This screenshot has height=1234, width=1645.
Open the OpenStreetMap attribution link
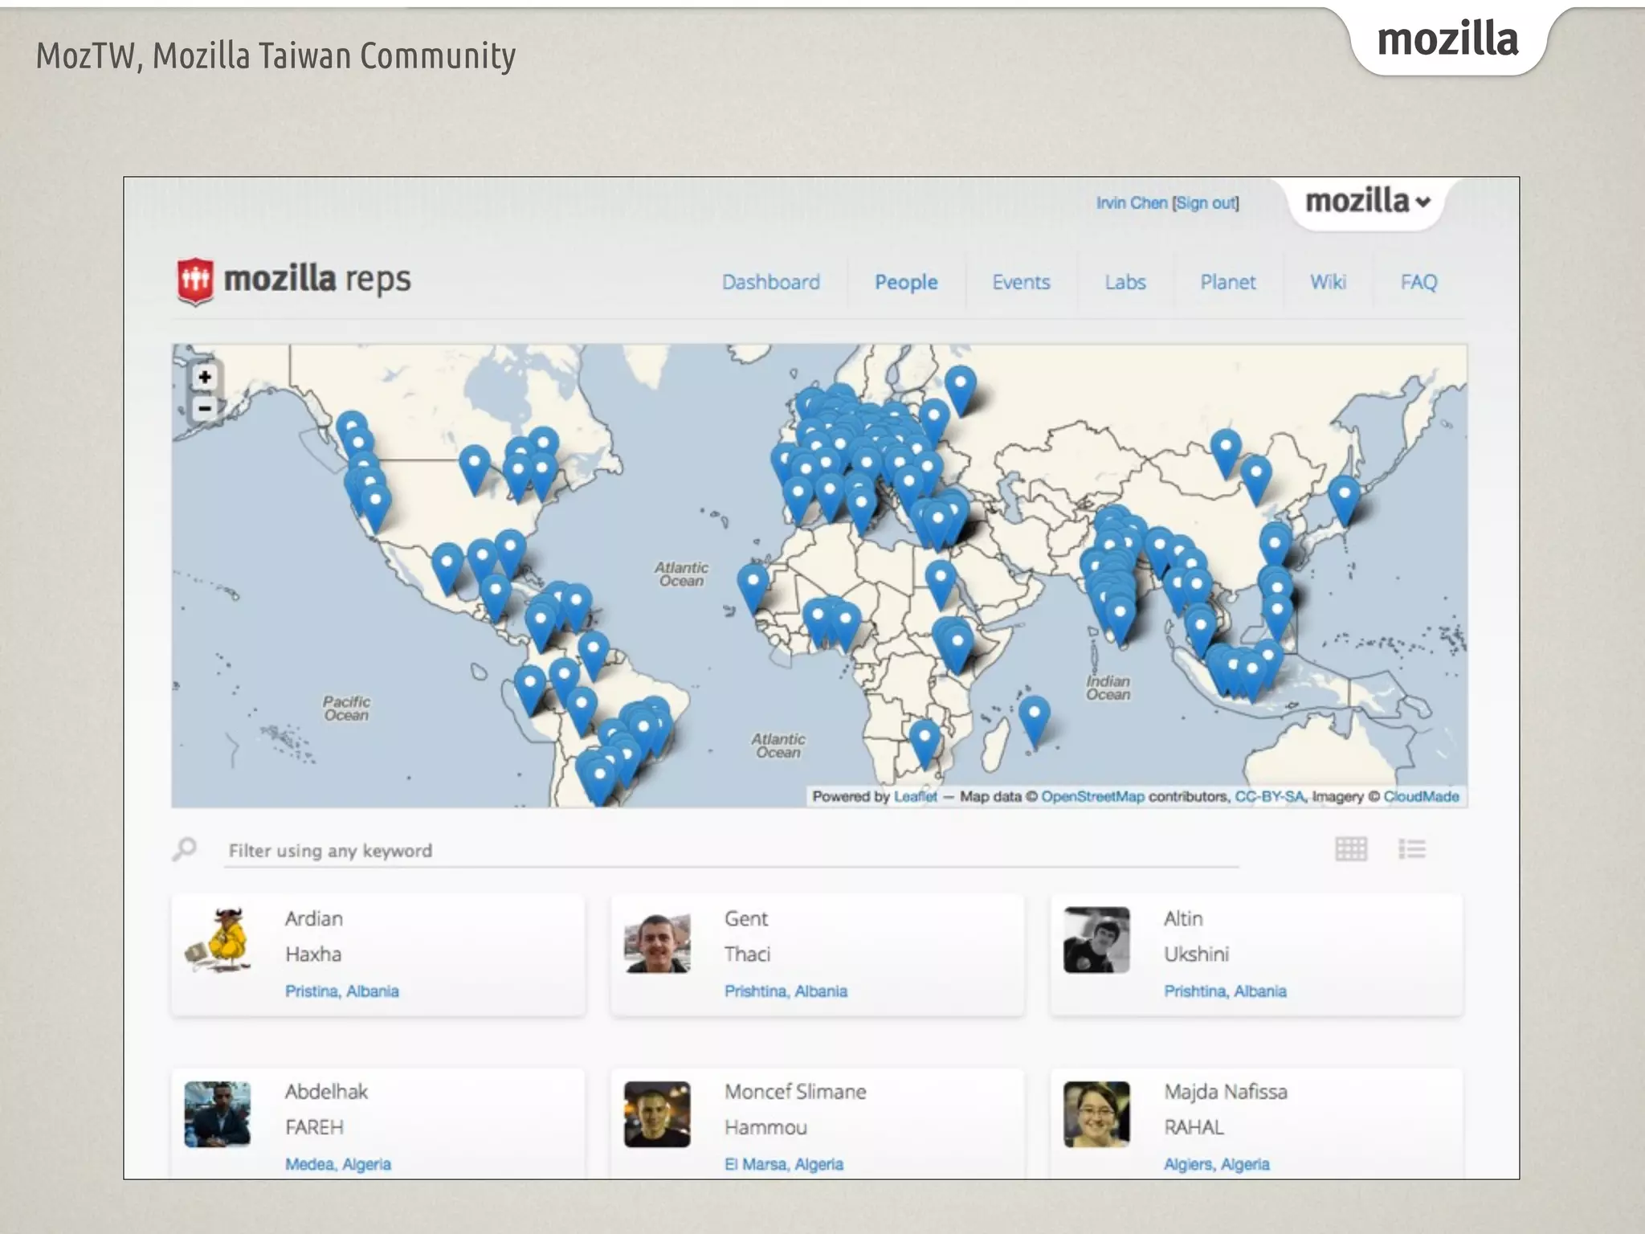point(1092,797)
